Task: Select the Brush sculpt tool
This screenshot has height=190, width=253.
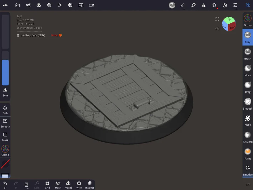Action: coord(248,54)
